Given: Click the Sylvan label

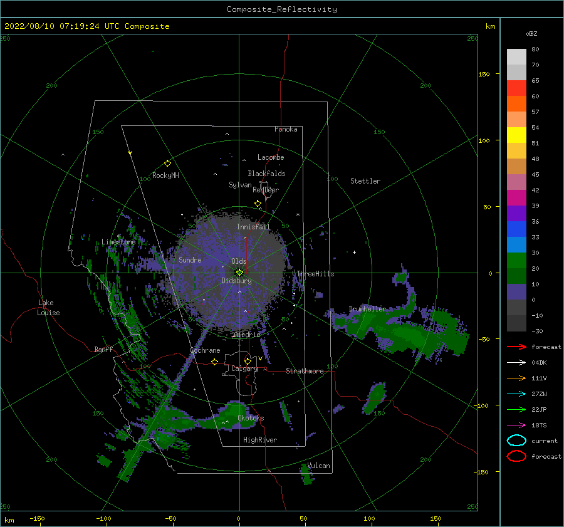Looking at the screenshot, I should pos(240,185).
